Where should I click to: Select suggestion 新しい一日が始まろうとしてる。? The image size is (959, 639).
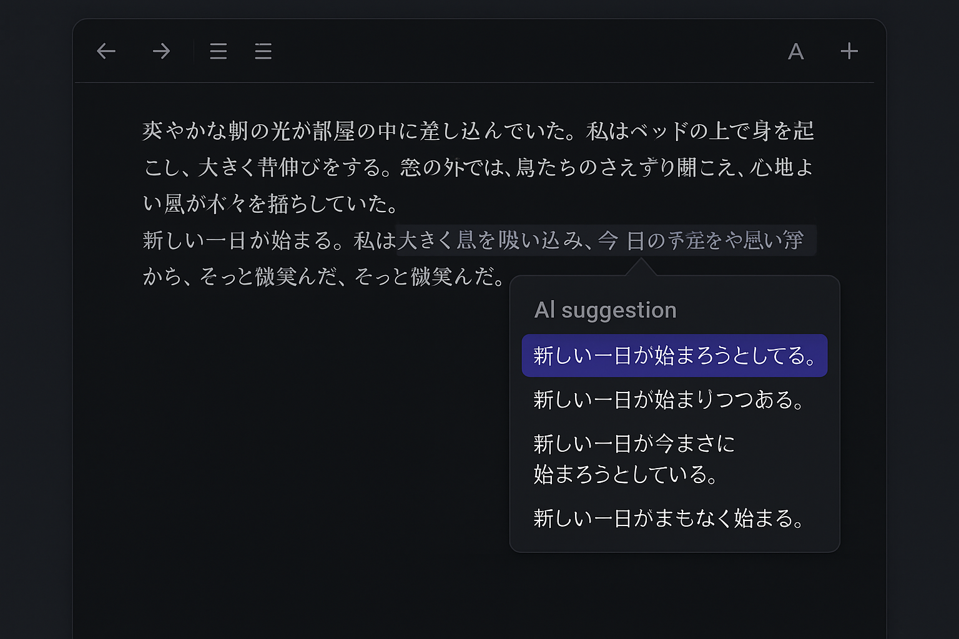[674, 356]
